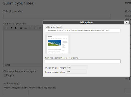131x97 pixels.
Task: Open the All Ideas sidebar link
Action: 128,11
